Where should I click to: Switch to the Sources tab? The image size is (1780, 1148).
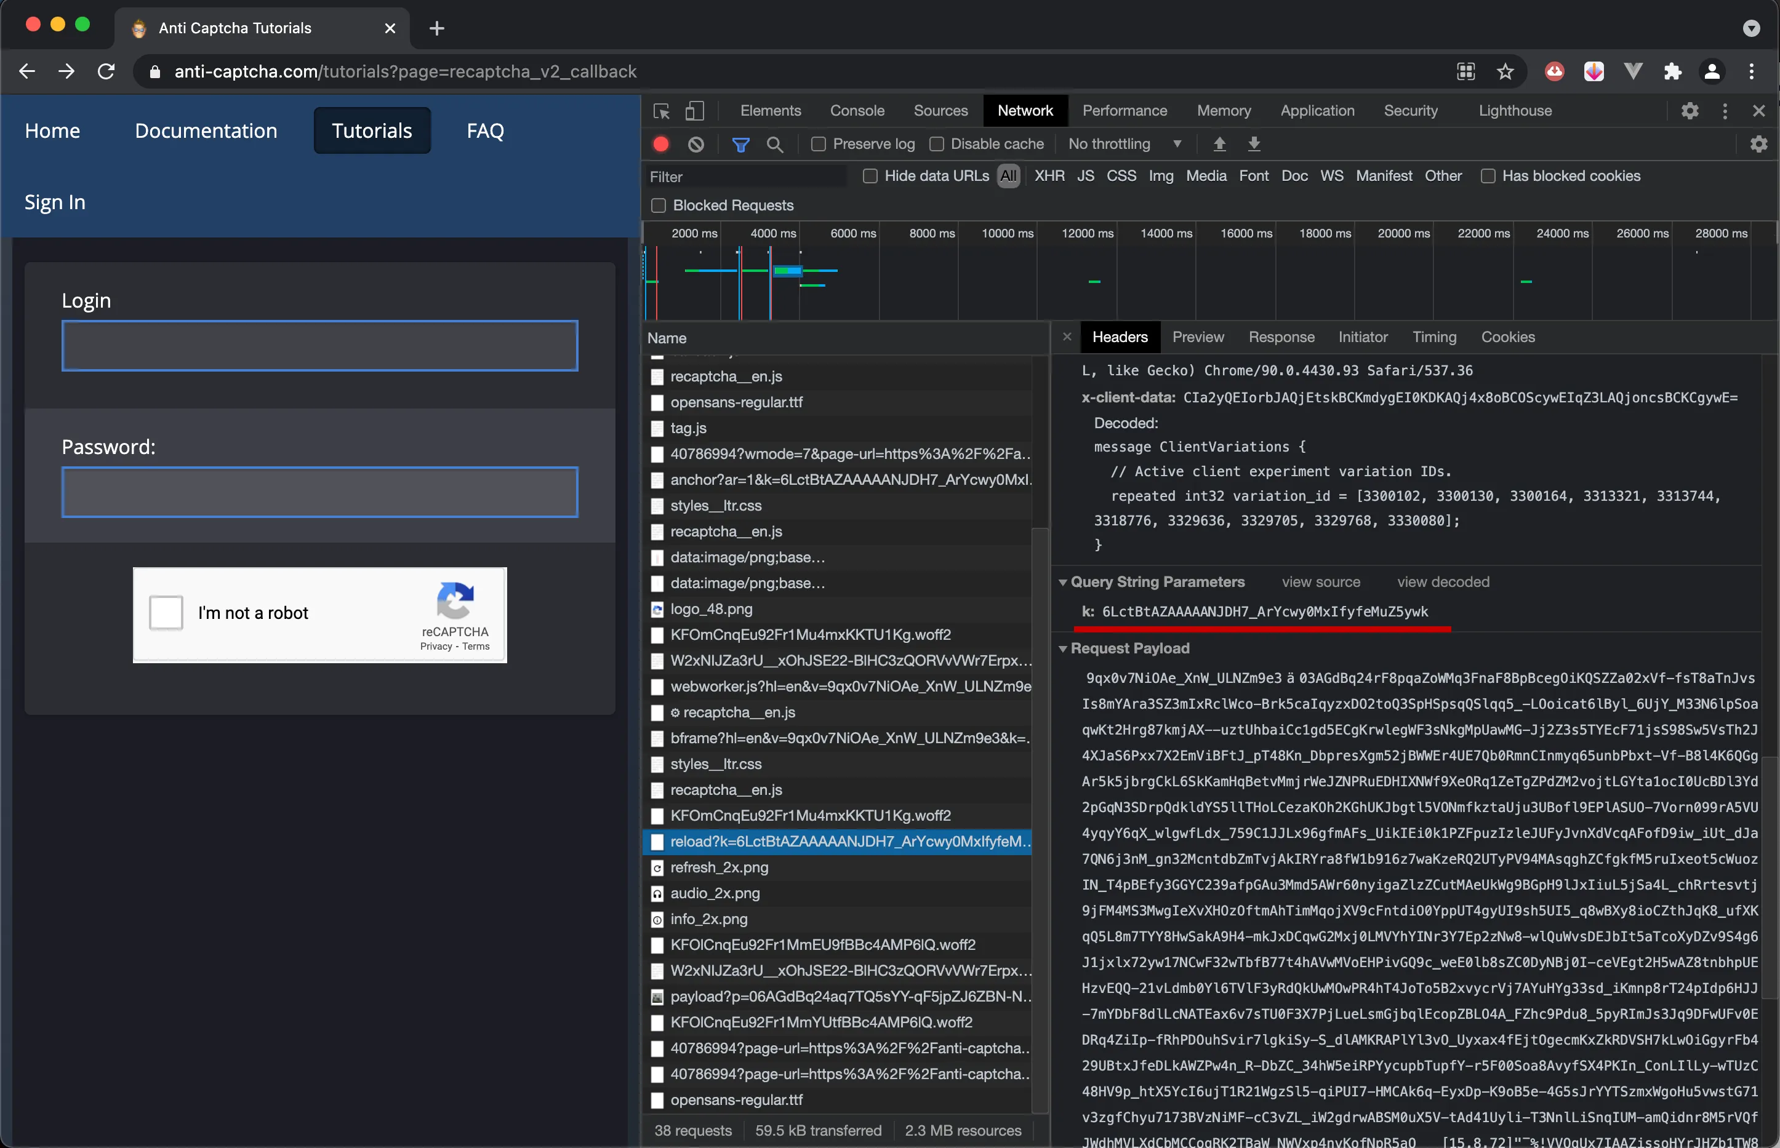tap(940, 111)
